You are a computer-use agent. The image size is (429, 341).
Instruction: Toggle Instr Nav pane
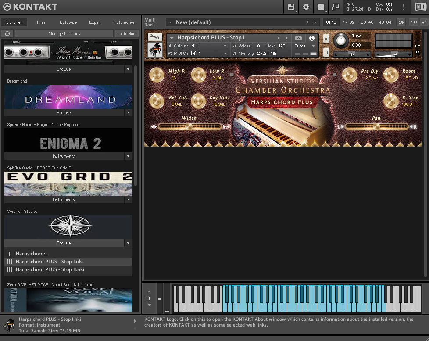coord(127,33)
